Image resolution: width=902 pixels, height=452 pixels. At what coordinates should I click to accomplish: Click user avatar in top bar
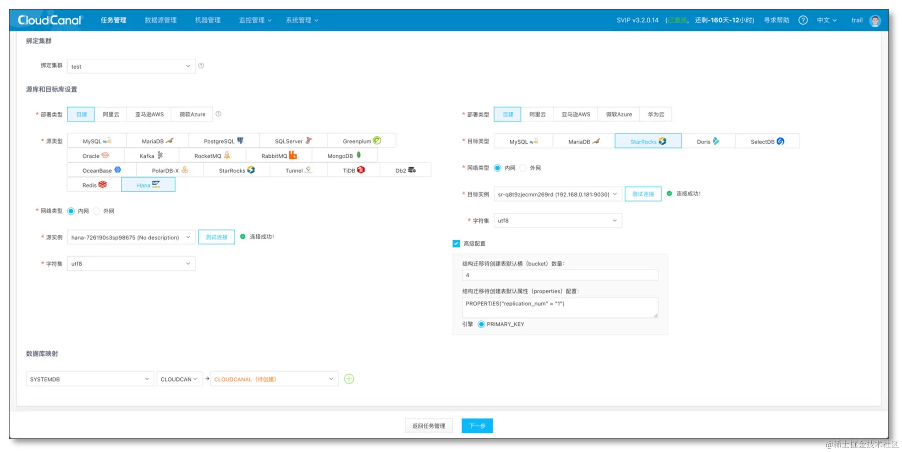click(875, 21)
